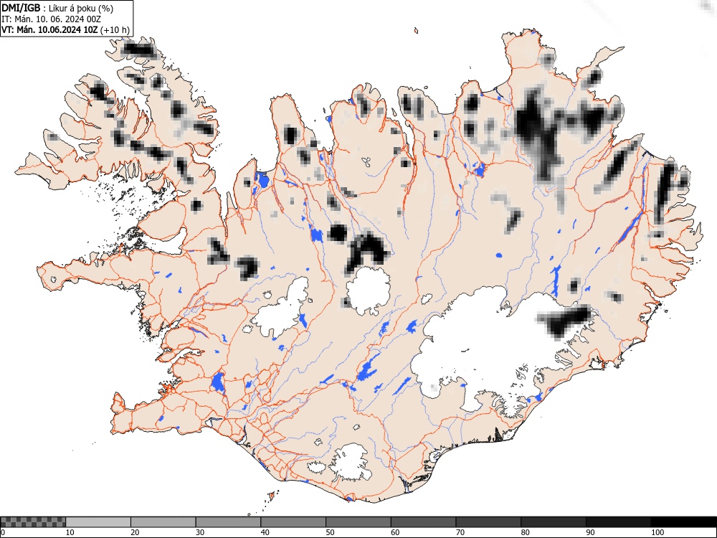The height and width of the screenshot is (538, 717).
Task: Click the '10' legend scale label
Action: pyautogui.click(x=70, y=532)
